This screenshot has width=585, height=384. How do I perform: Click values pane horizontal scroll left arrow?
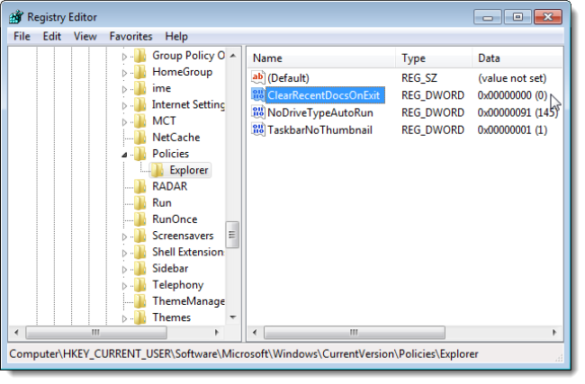click(255, 332)
